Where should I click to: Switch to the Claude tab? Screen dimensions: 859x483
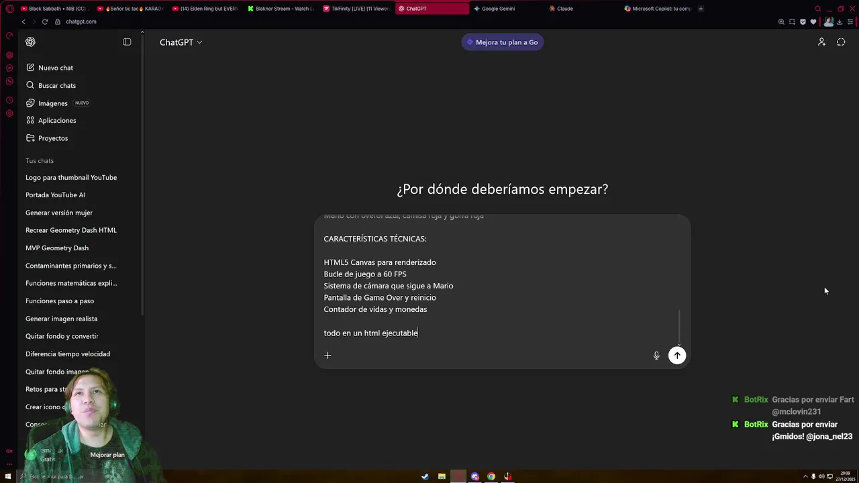pos(583,9)
